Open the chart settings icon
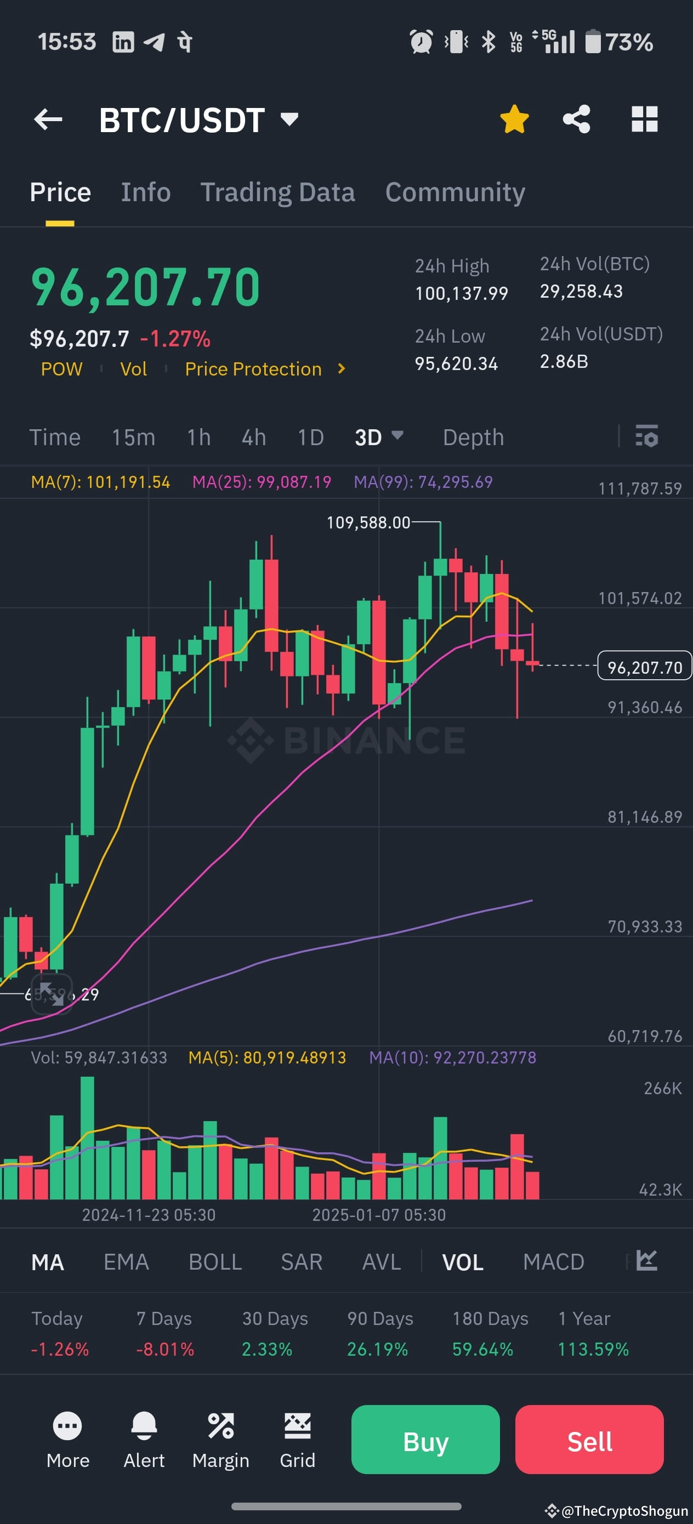Image resolution: width=693 pixels, height=1524 pixels. click(646, 436)
